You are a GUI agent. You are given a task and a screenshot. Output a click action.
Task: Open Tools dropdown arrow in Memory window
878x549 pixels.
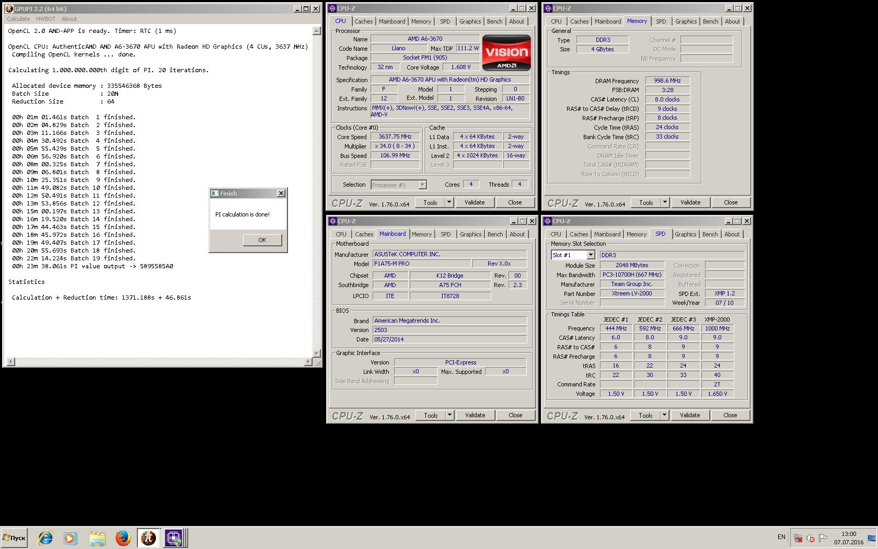(x=665, y=202)
